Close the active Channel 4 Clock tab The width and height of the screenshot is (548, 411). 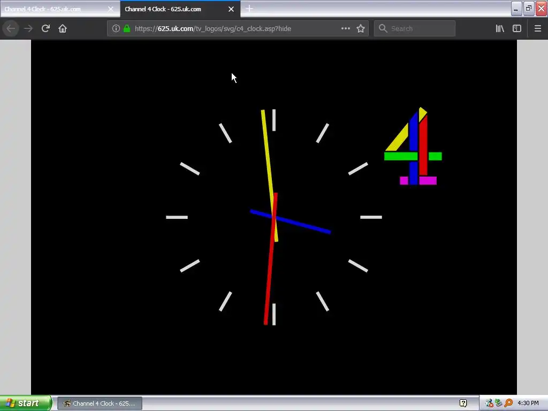coord(231,9)
